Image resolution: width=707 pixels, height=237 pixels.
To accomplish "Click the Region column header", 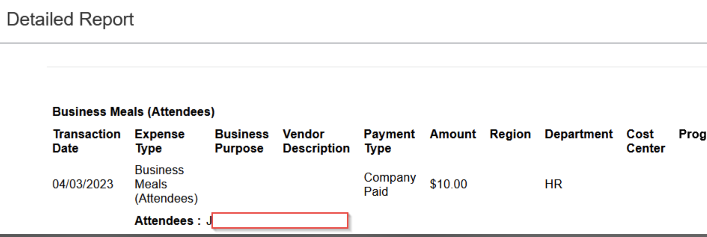I will (x=510, y=134).
